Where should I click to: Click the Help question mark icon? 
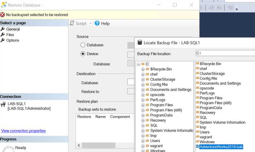97,23
